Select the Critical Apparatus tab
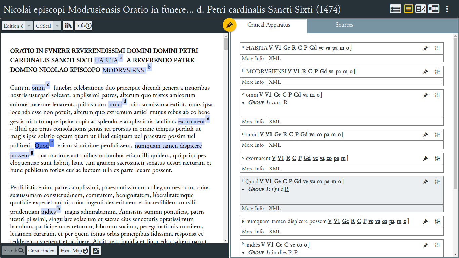459x258 pixels. tap(269, 25)
